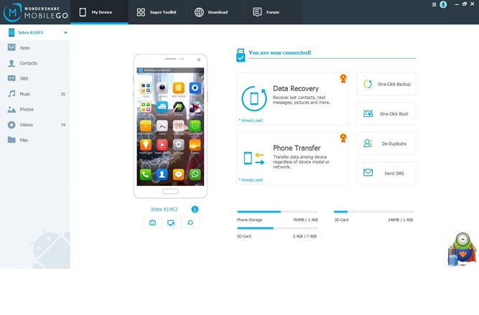
Task: Click the blue Contacts icon on phone preview
Action: tap(162, 174)
